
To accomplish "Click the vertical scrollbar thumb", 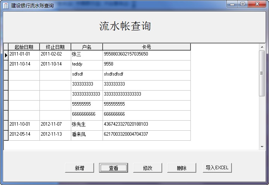I will [x=262, y=73].
